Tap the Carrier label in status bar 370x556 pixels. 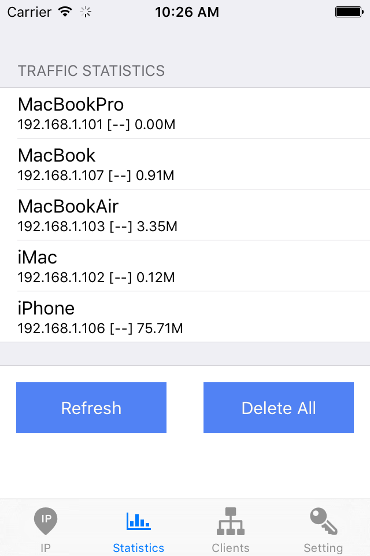(29, 12)
